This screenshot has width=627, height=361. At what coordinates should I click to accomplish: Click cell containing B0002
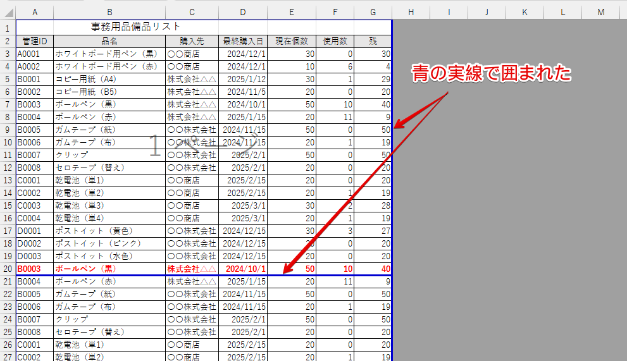(x=35, y=92)
